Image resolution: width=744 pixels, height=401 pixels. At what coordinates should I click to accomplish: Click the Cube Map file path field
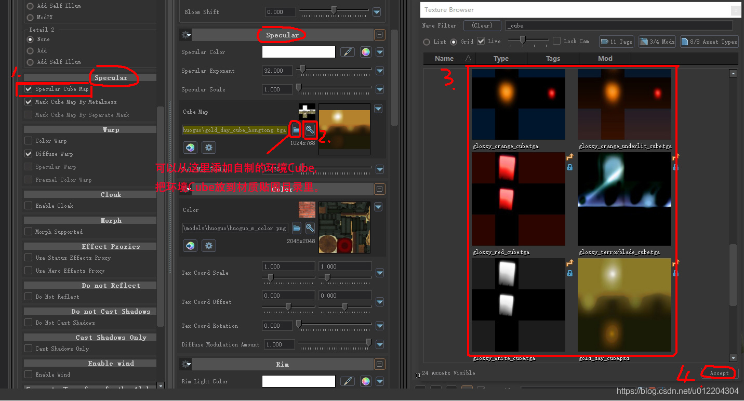pos(235,130)
